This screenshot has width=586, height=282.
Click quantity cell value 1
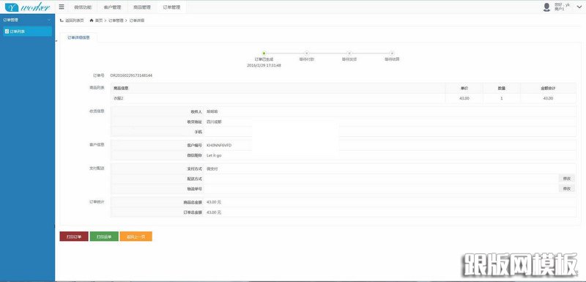502,98
